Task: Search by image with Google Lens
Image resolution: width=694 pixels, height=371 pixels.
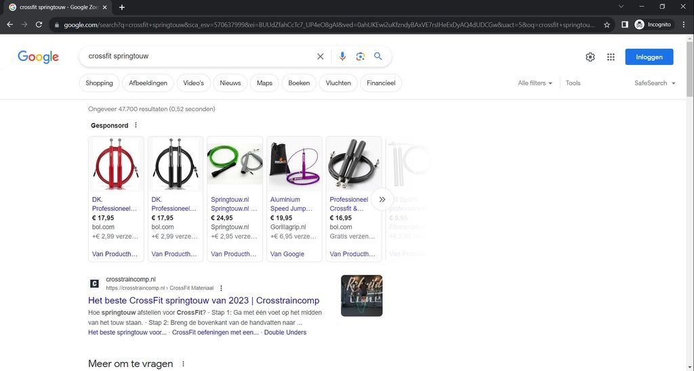Action: 361,57
